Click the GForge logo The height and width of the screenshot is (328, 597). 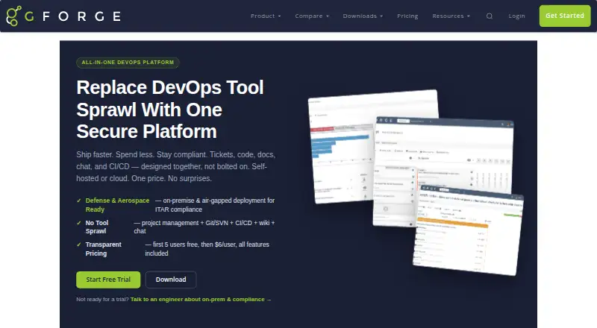(x=63, y=16)
